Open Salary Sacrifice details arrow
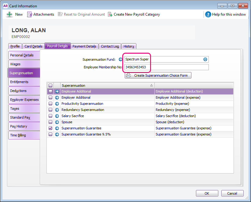 (x=57, y=116)
